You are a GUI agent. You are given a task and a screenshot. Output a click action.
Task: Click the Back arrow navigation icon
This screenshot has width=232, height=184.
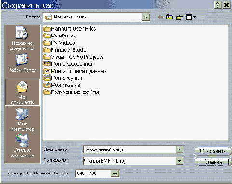coord(161,17)
